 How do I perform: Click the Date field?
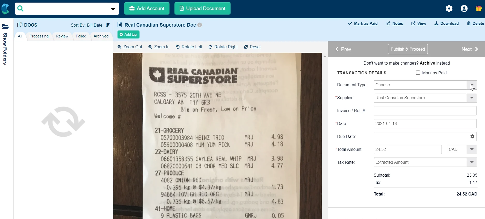coord(425,123)
